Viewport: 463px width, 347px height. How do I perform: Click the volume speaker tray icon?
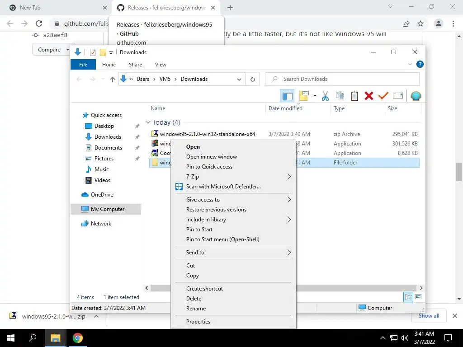click(x=405, y=338)
